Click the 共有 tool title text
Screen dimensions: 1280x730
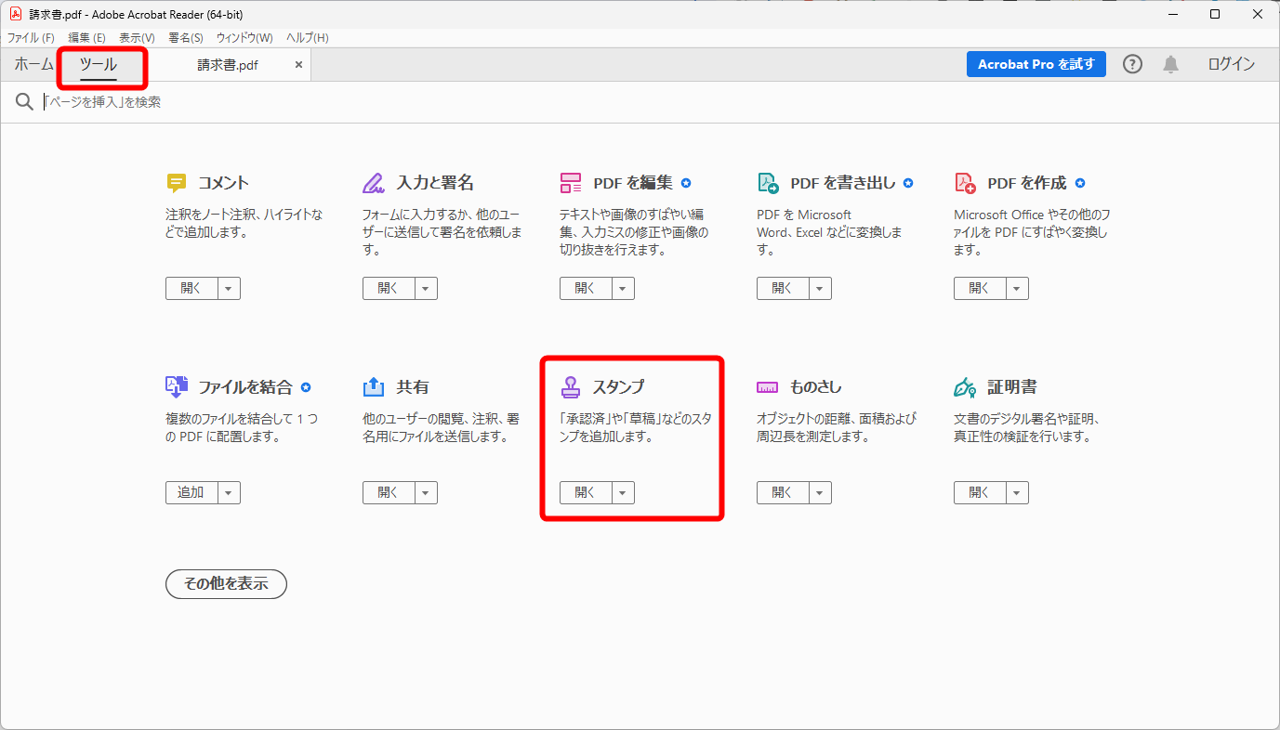413,387
